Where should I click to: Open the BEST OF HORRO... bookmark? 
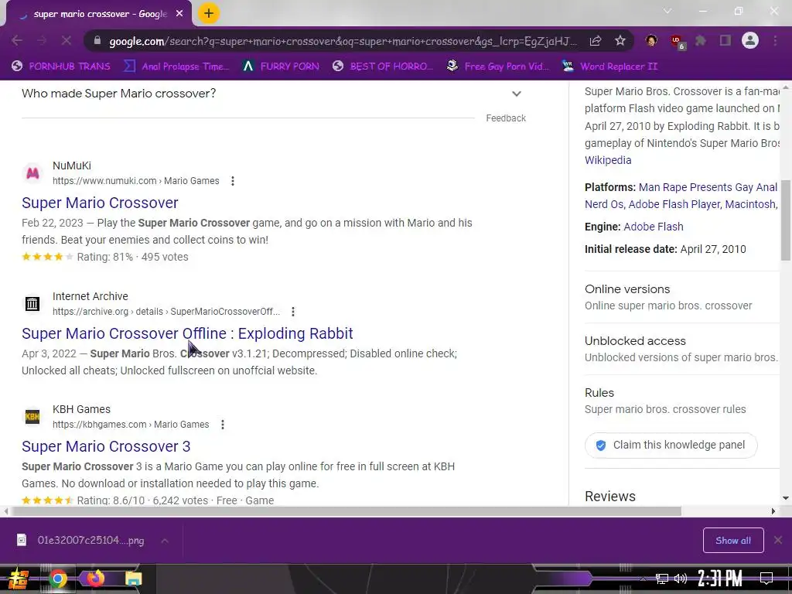pyautogui.click(x=384, y=67)
